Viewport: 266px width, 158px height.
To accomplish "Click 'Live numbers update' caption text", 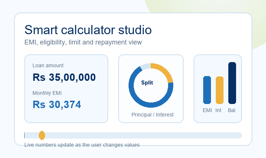I will click(x=82, y=145).
